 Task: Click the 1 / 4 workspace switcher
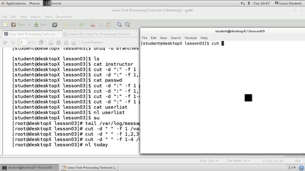click(292, 168)
